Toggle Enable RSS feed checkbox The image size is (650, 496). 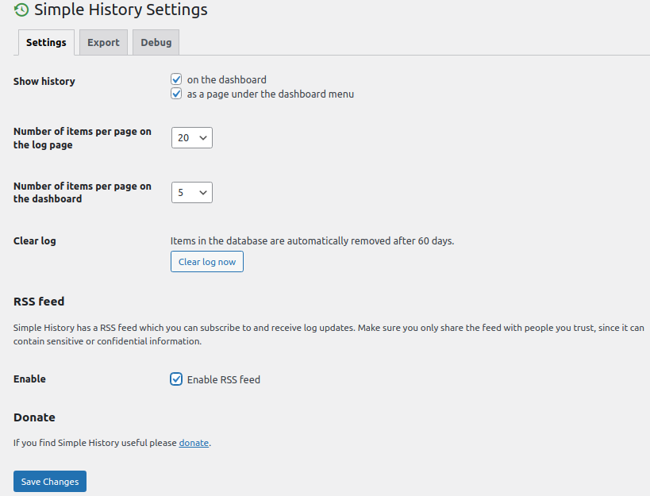176,379
